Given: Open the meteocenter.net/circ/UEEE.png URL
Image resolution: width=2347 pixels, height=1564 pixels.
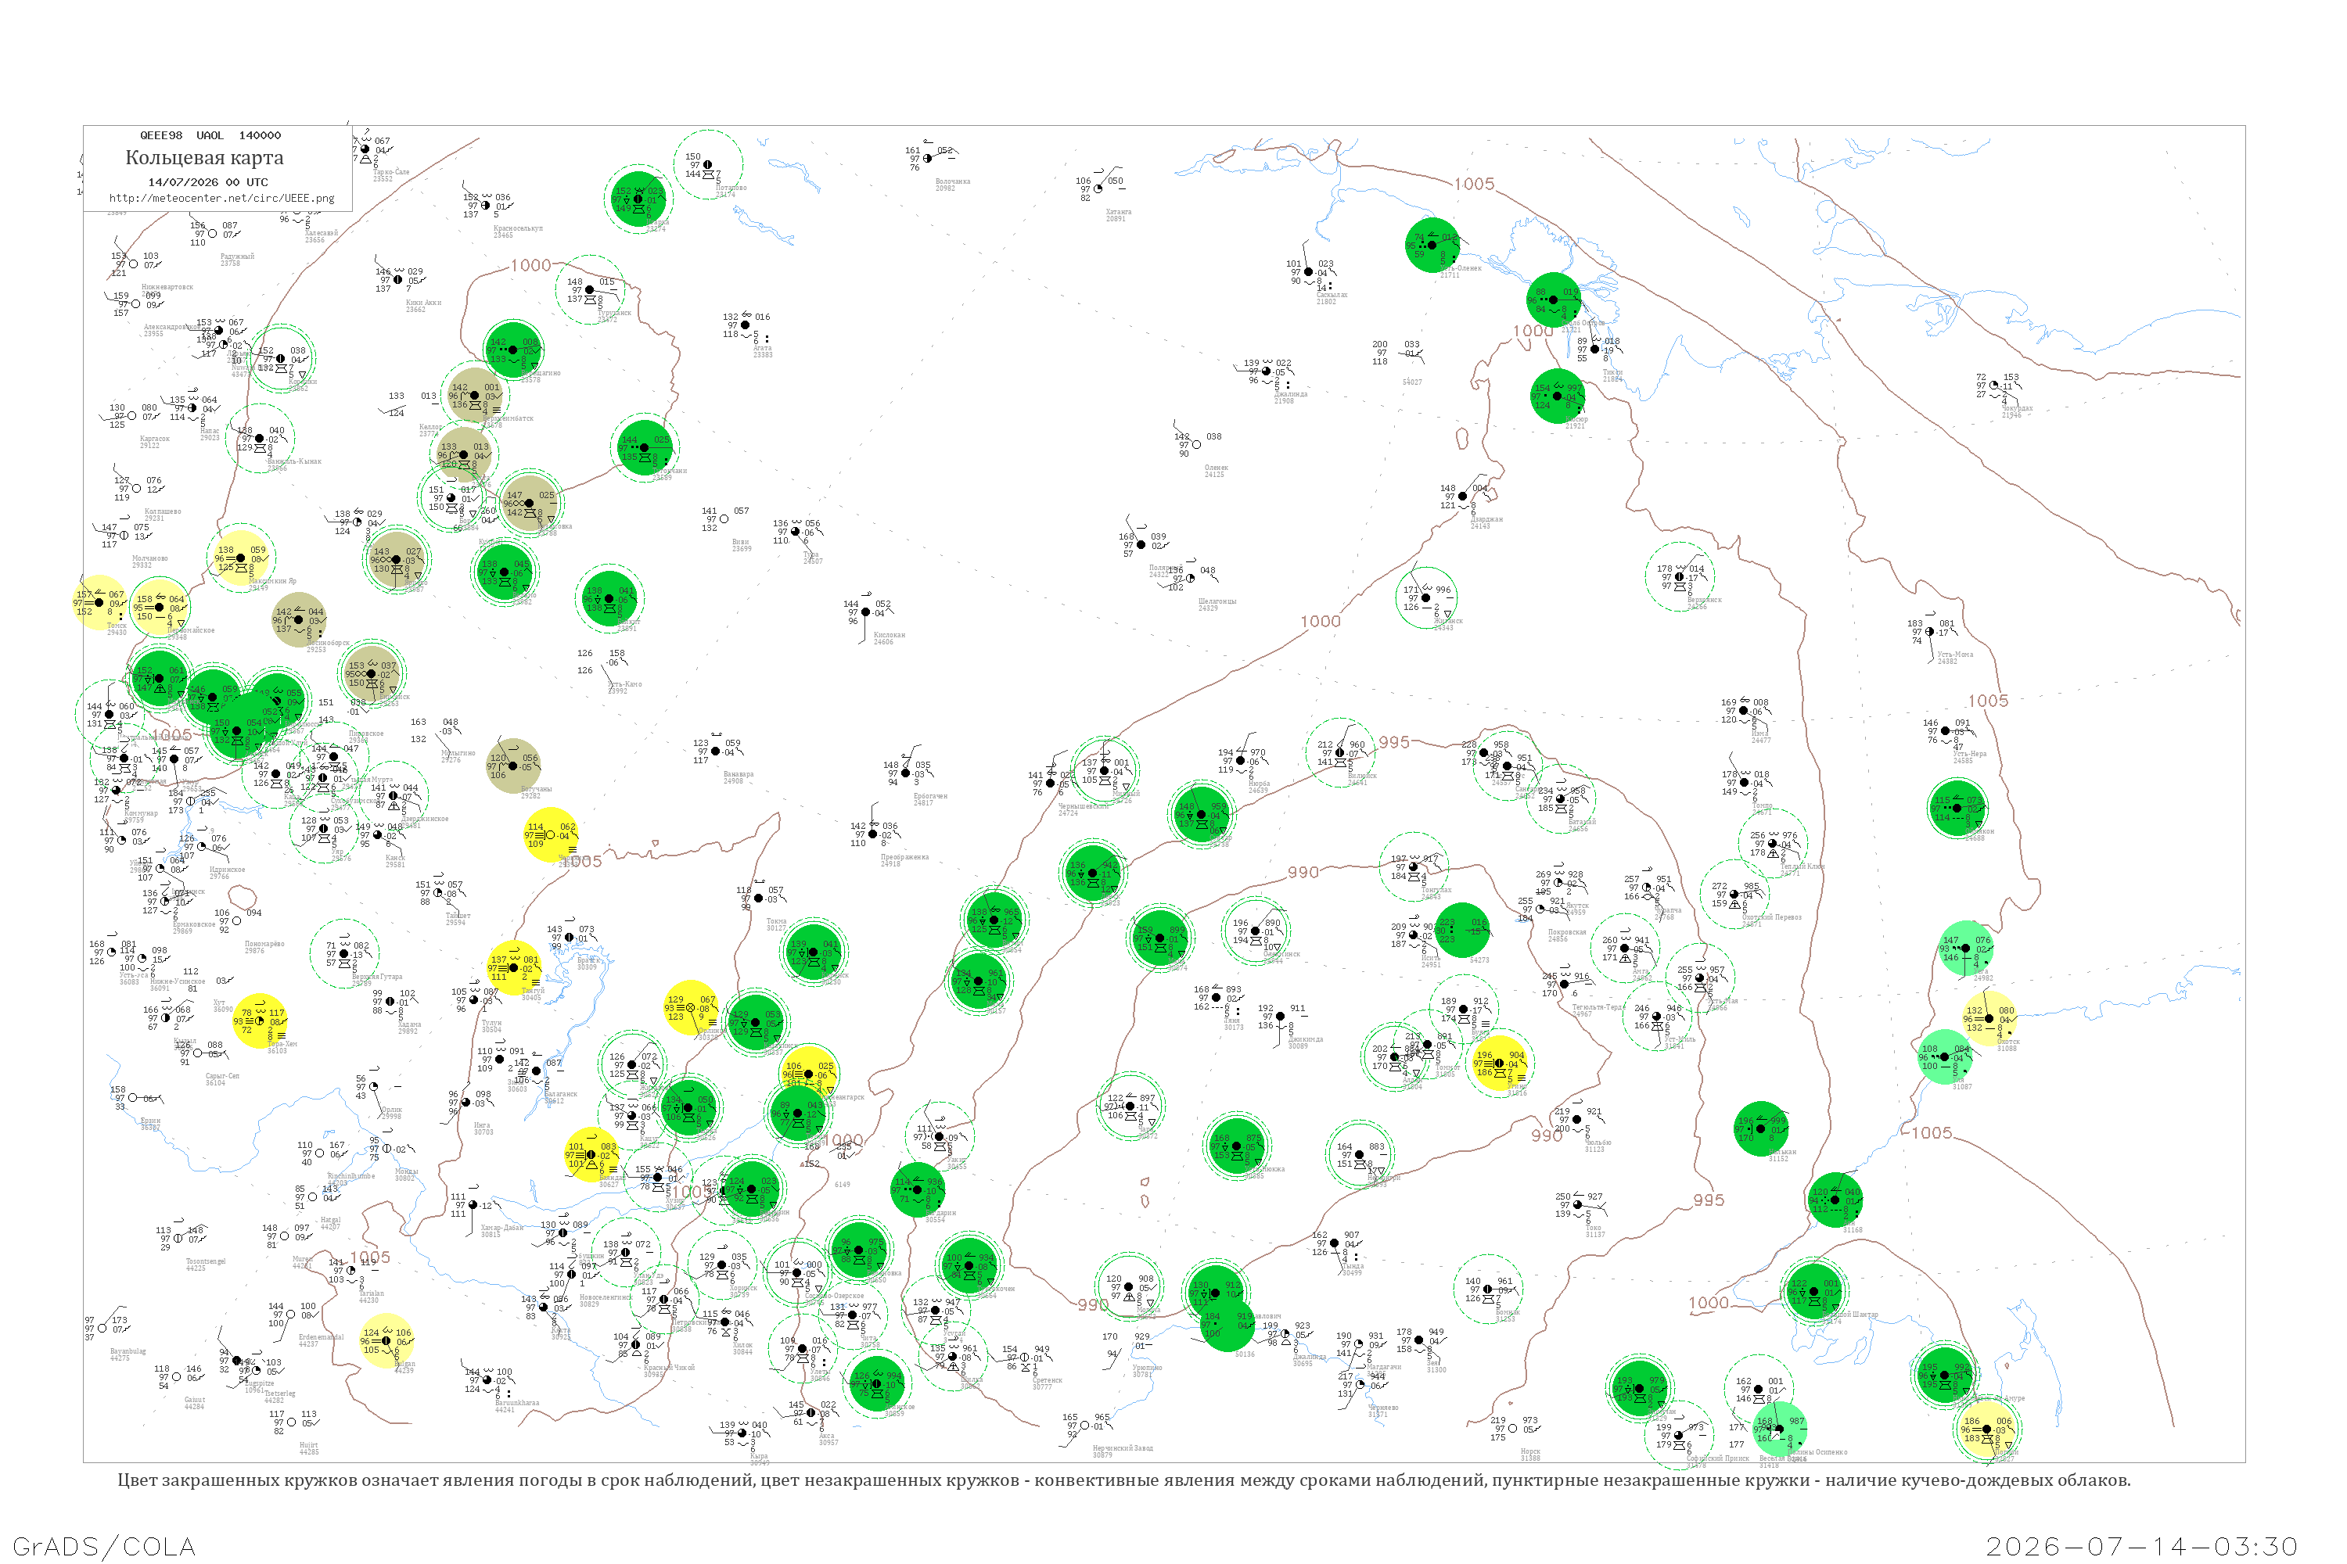Looking at the screenshot, I should [221, 198].
